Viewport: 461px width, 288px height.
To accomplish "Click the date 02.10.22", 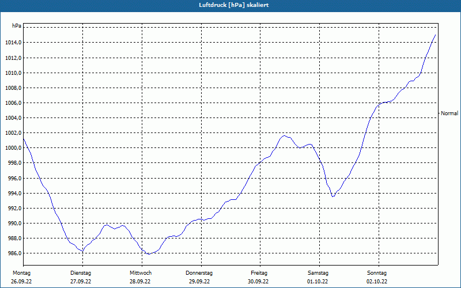I will [x=377, y=282].
